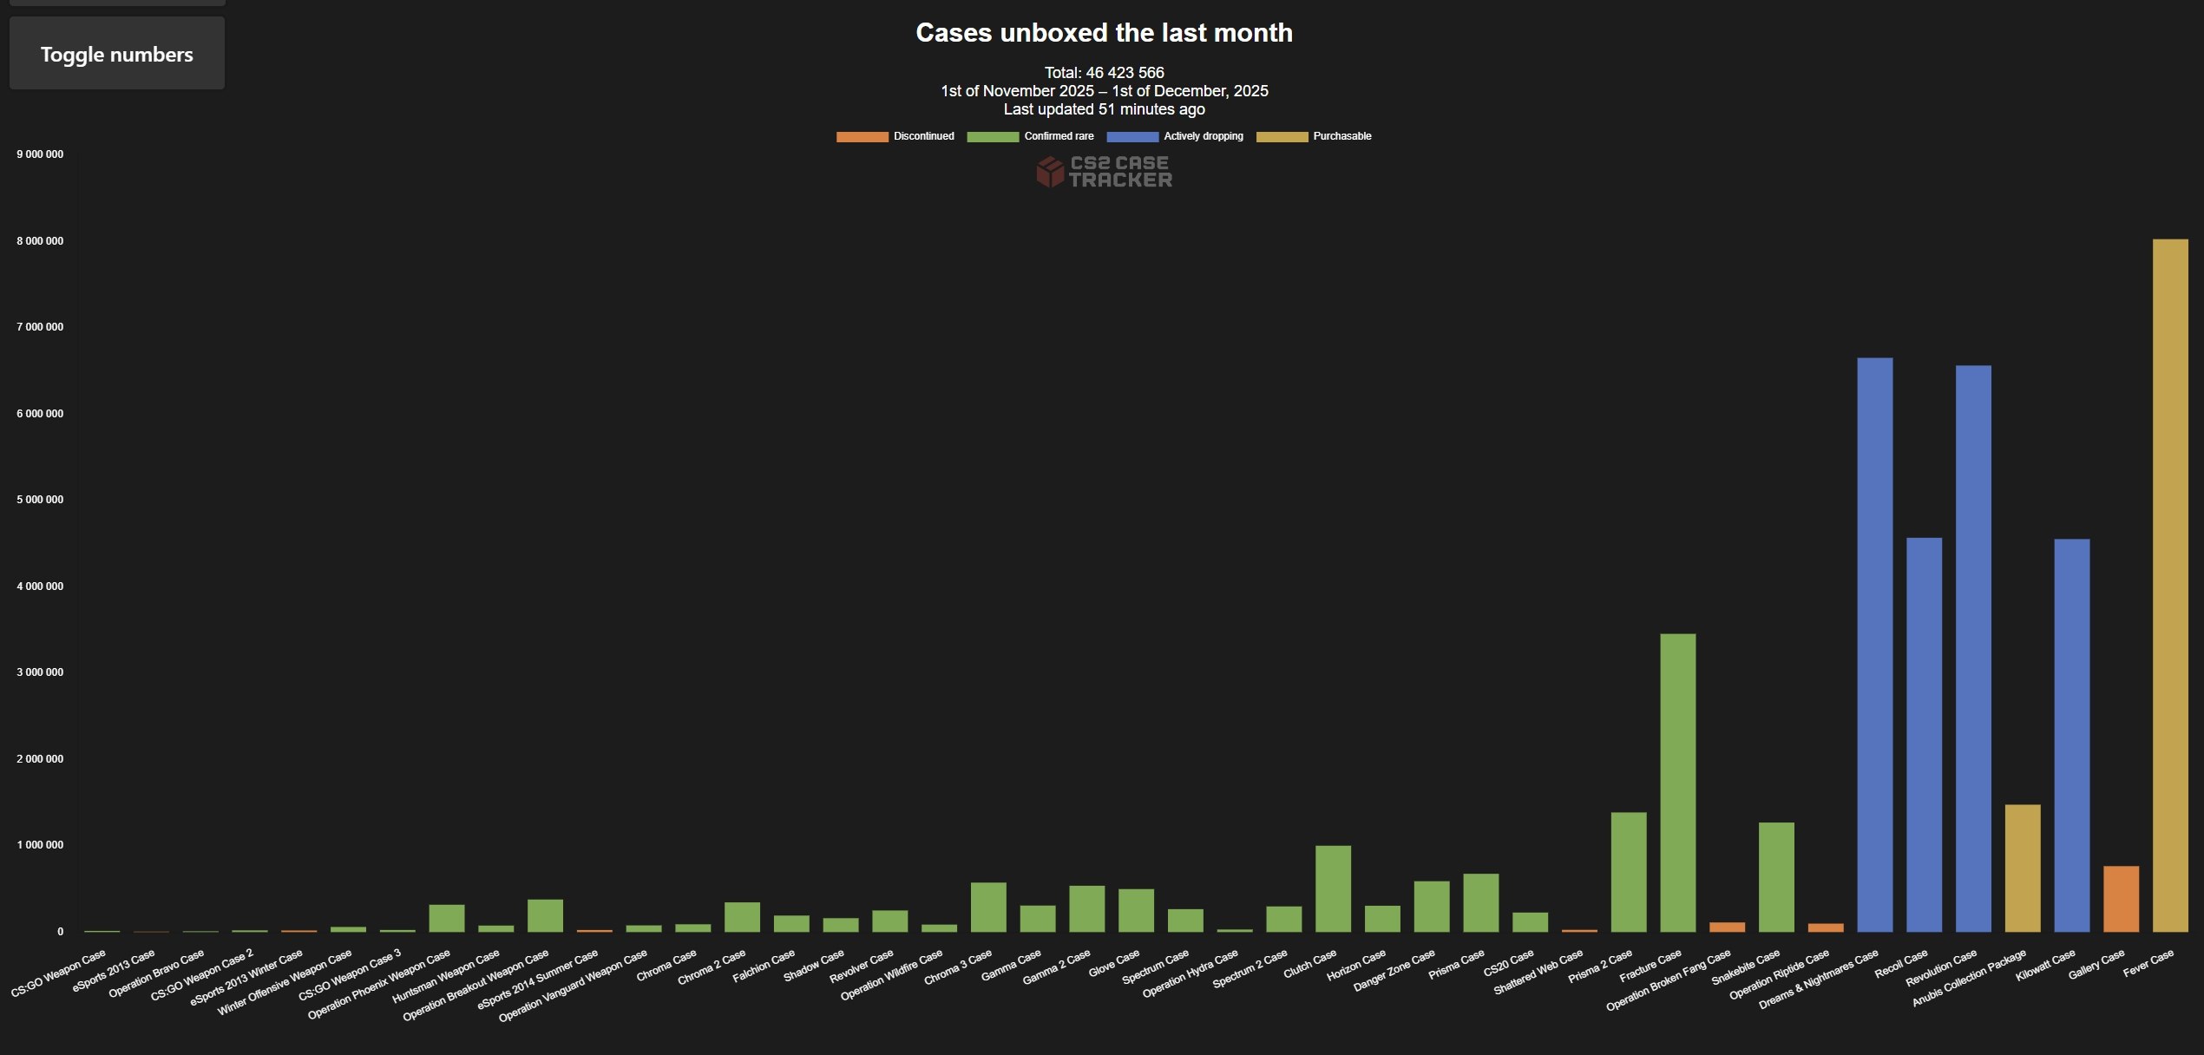
Task: Click the CS2 Case Tracker logo
Action: pyautogui.click(x=1104, y=172)
